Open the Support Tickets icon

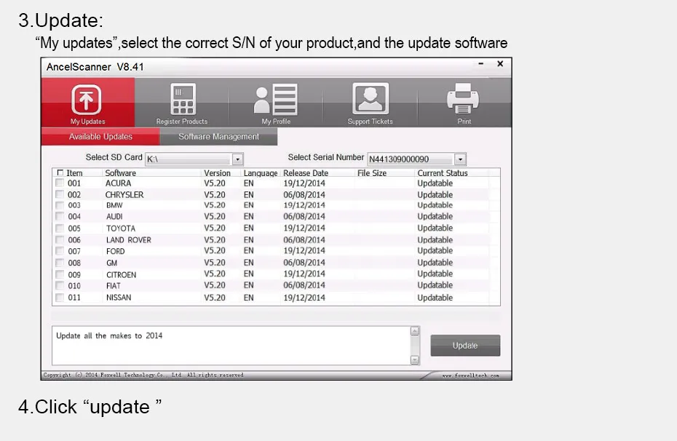[x=370, y=98]
